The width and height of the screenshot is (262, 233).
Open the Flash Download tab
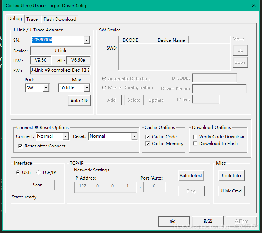pos(60,19)
